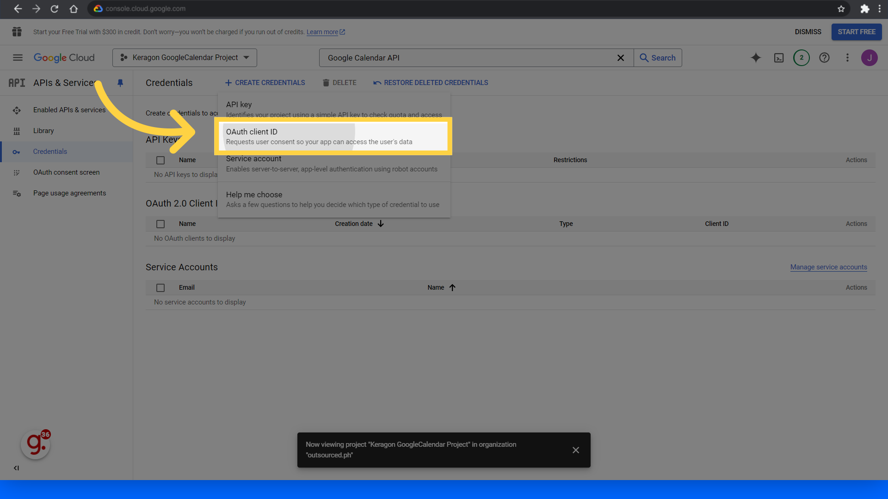Image resolution: width=888 pixels, height=499 pixels.
Task: Open the help menu
Action: [x=824, y=58]
